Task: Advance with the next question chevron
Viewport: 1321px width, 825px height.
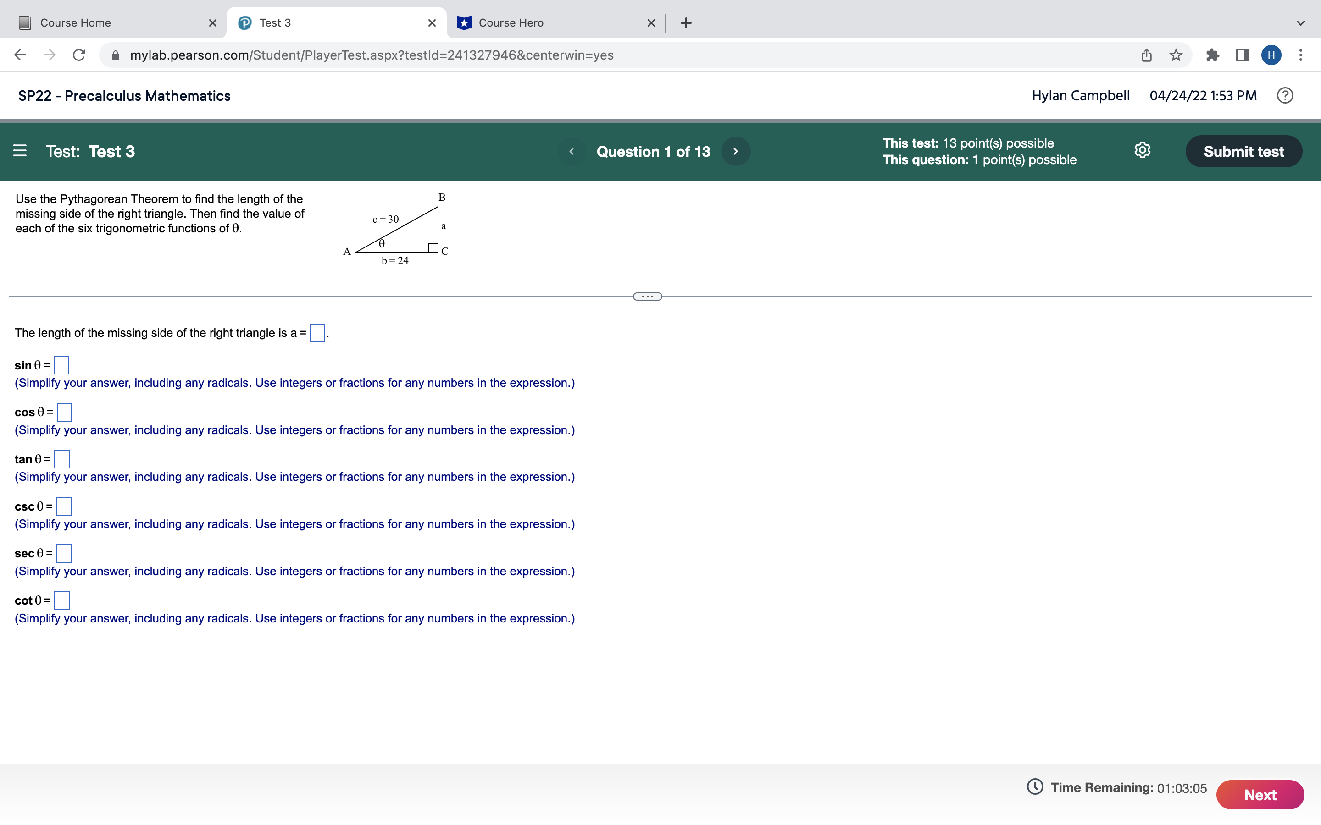Action: click(736, 151)
